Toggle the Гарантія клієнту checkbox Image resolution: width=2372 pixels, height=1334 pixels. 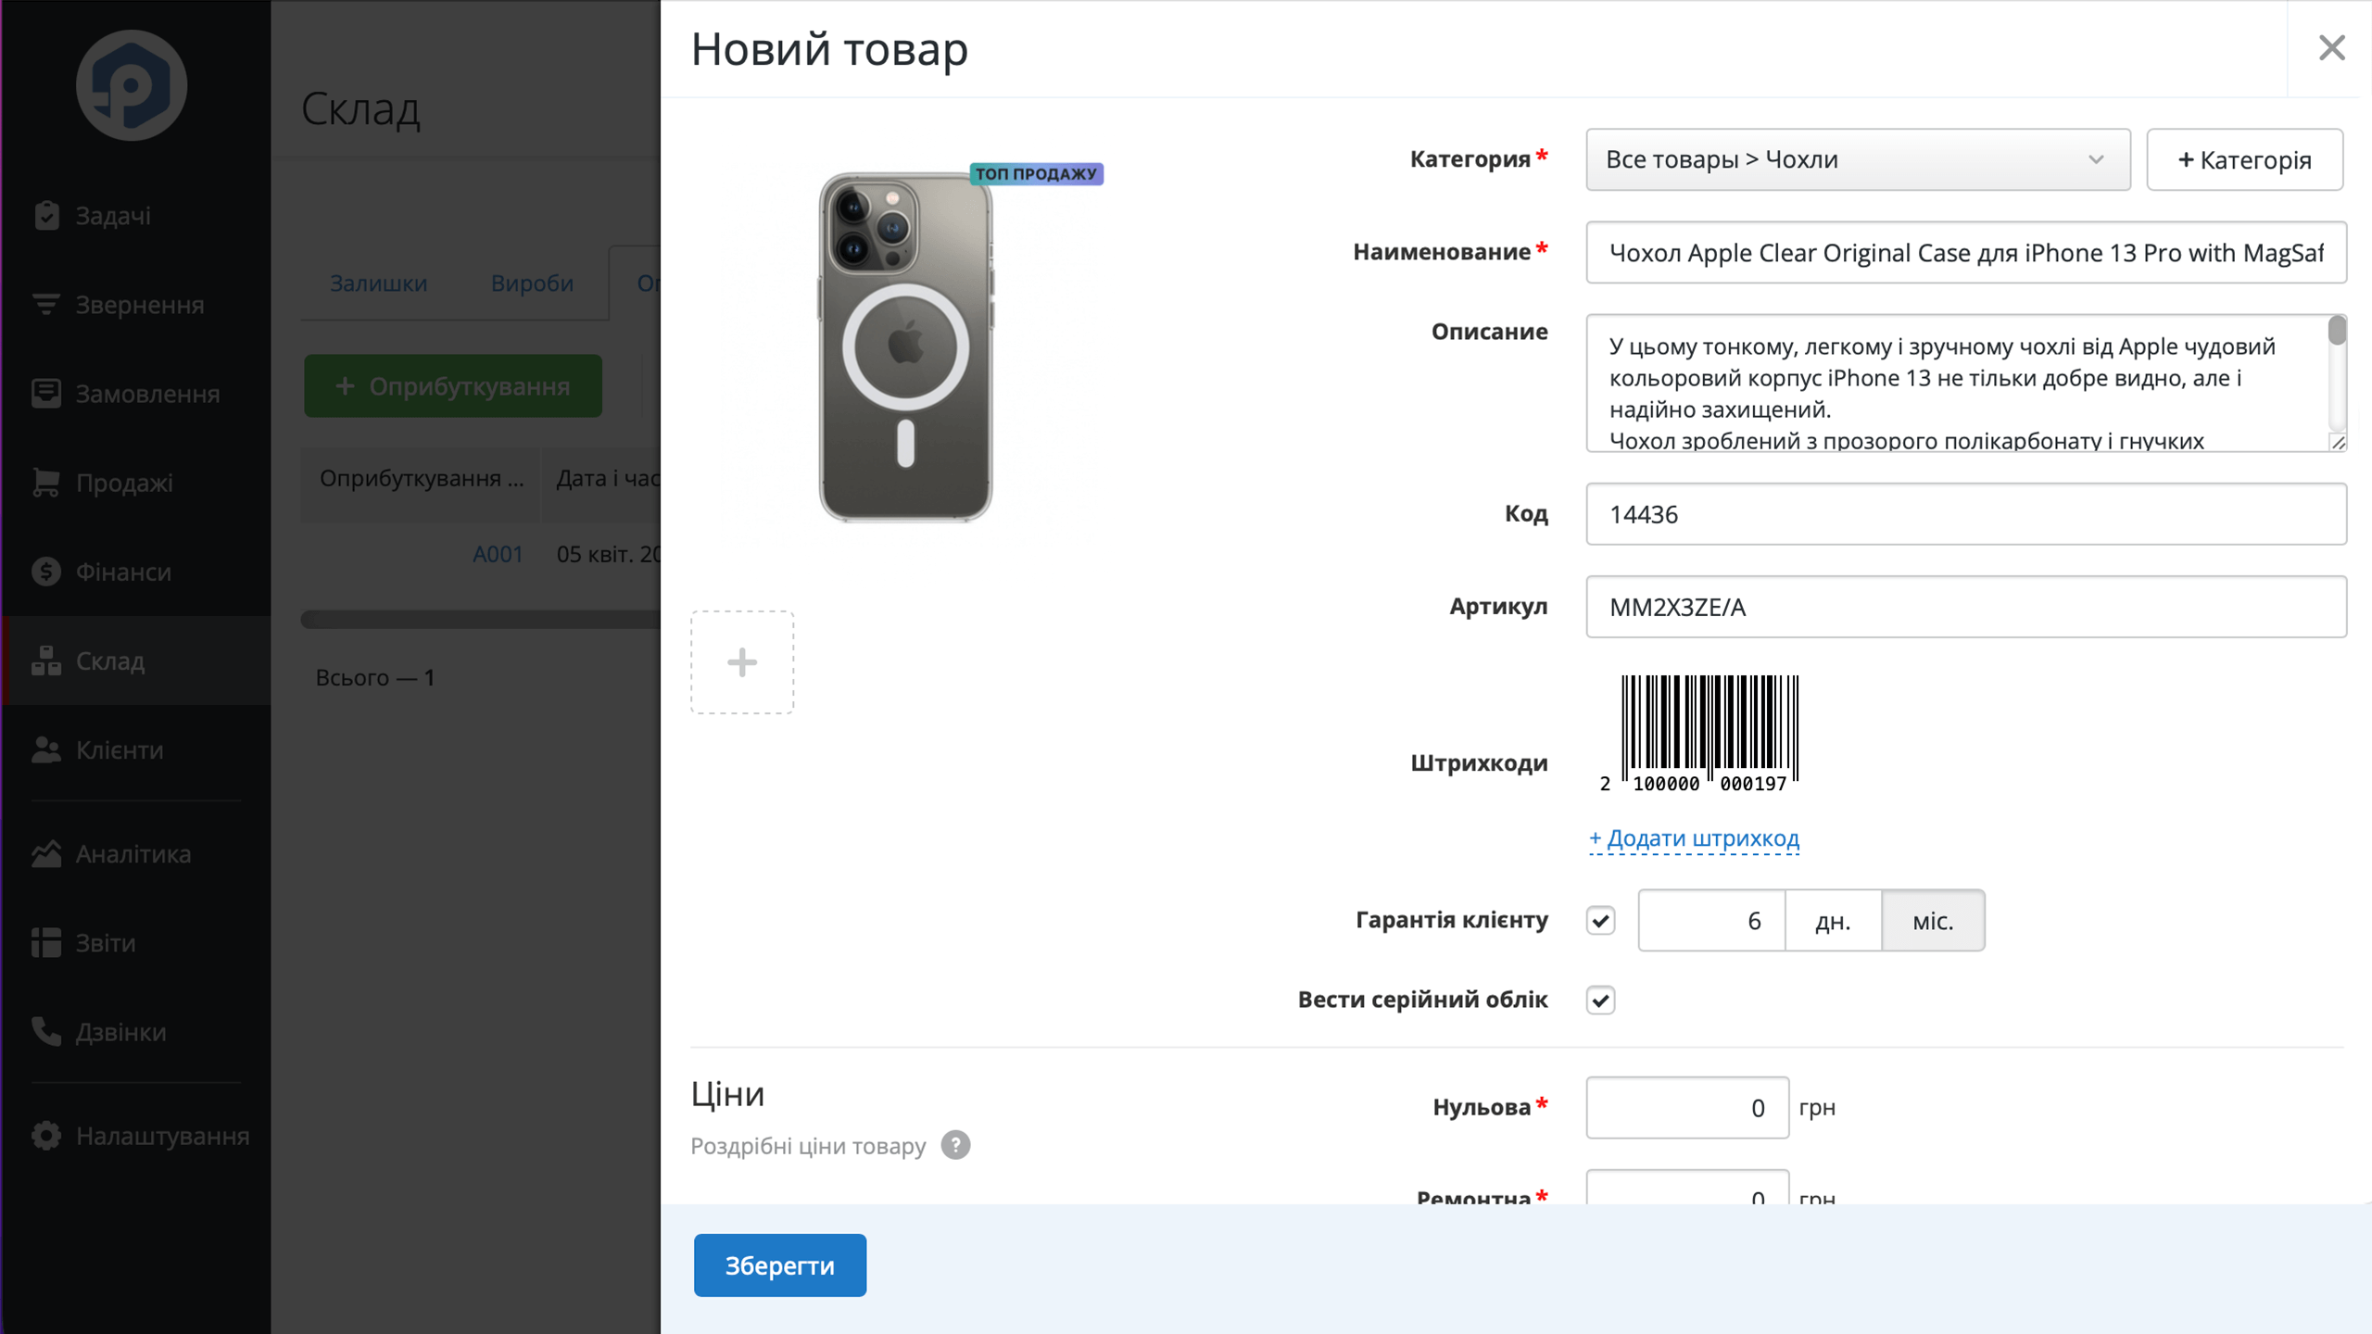pyautogui.click(x=1600, y=921)
